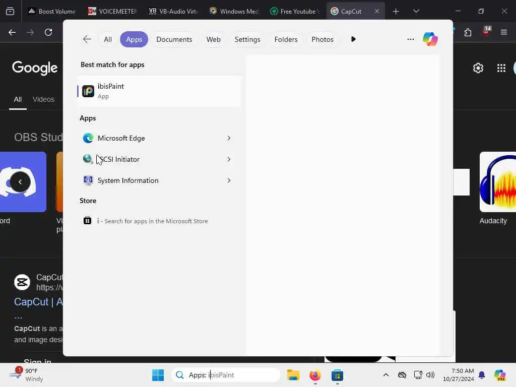This screenshot has width=516, height=387.
Task: Open File Explorer from taskbar
Action: pos(293,375)
